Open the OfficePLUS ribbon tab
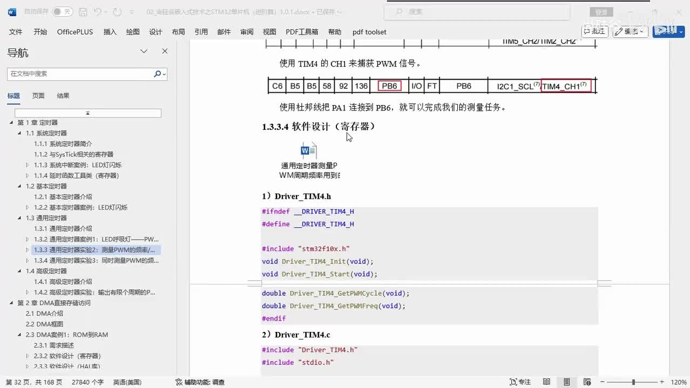This screenshot has width=690, height=388. pos(75,32)
